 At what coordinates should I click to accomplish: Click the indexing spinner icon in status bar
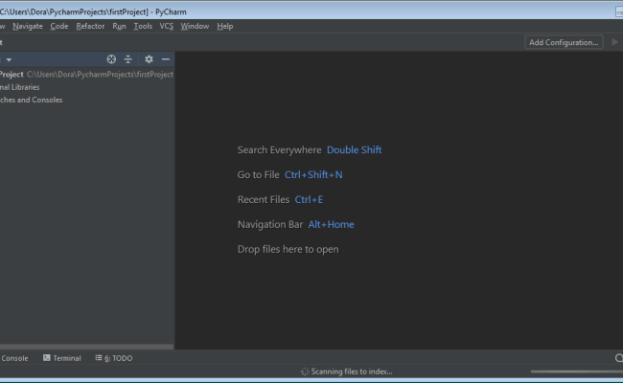coord(305,372)
